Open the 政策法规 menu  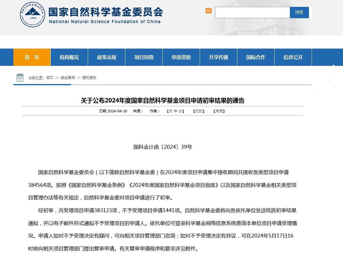click(107, 57)
